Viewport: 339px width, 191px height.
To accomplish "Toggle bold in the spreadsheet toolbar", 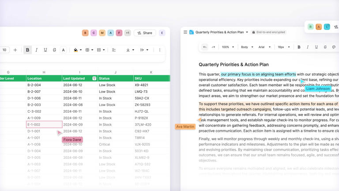I will tap(28, 50).
